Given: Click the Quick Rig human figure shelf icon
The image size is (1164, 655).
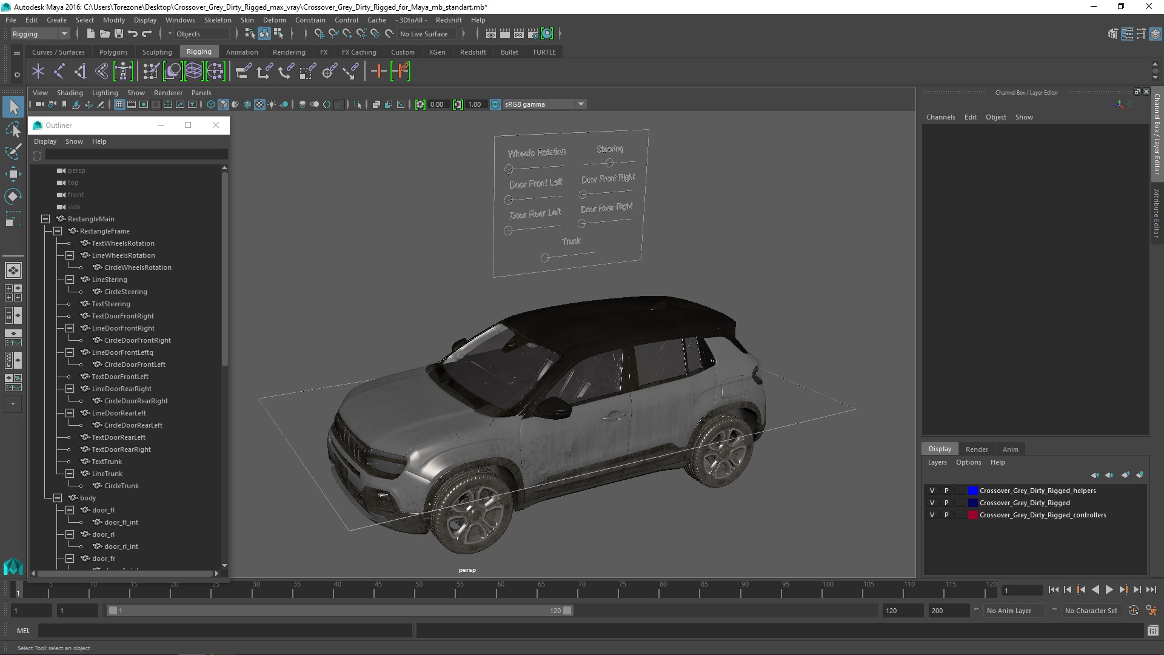Looking at the screenshot, I should (x=123, y=72).
